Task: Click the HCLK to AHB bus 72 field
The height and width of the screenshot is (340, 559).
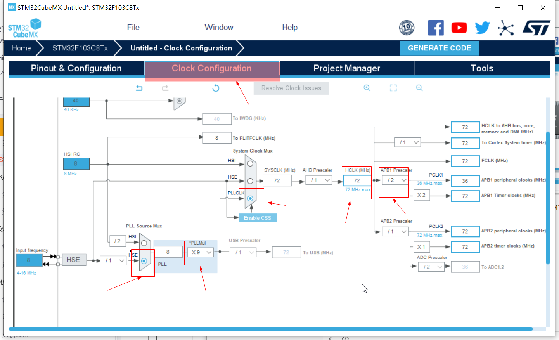Action: [465, 127]
